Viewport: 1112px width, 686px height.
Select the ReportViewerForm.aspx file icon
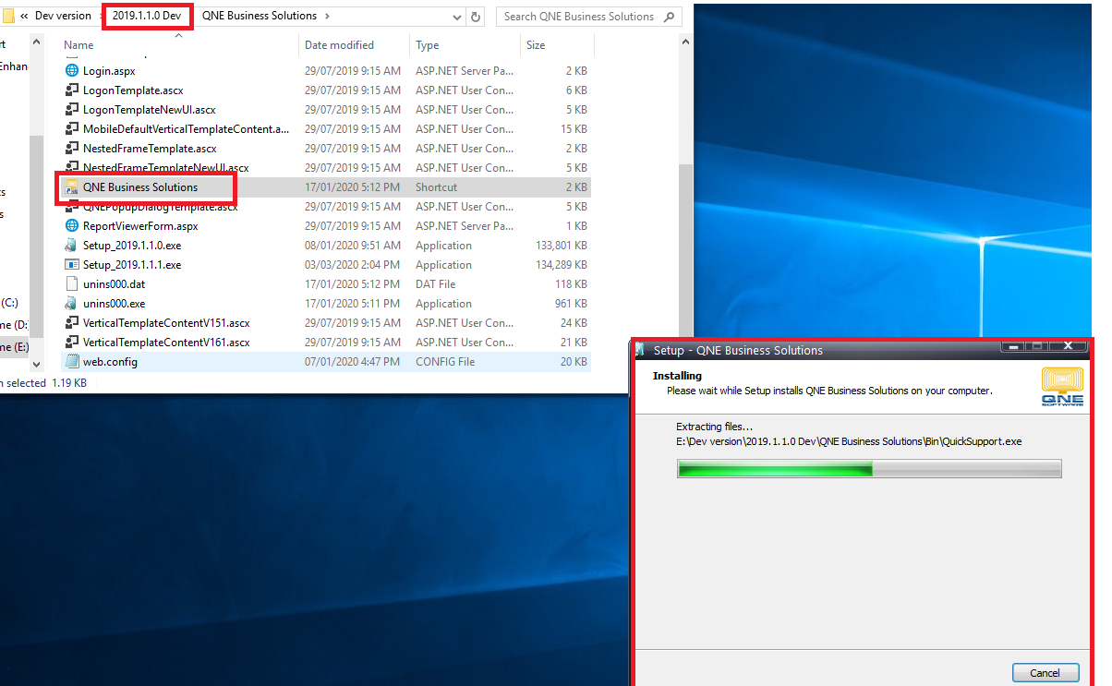tap(71, 226)
